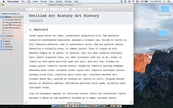The height and width of the screenshot is (108, 173).
Task: Select the Lorem ipsum dolor paragraph in outline
Action: [12, 20]
